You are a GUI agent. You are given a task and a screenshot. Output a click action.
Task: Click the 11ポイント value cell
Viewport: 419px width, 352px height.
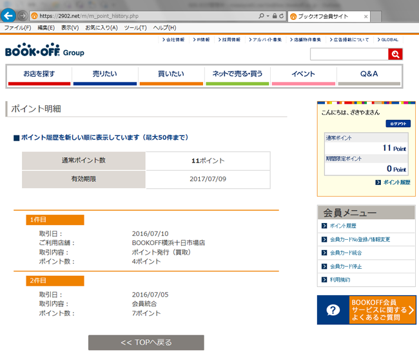click(208, 161)
